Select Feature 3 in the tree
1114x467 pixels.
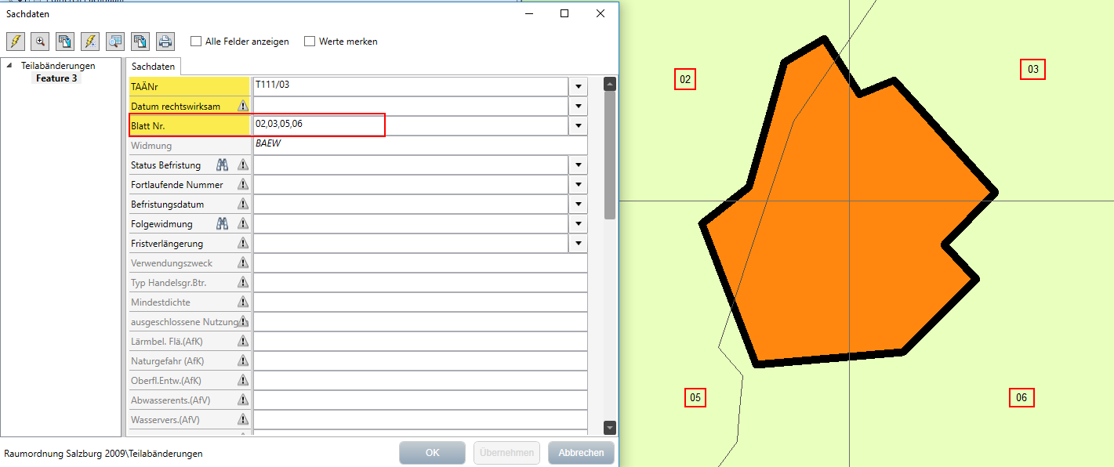[57, 78]
